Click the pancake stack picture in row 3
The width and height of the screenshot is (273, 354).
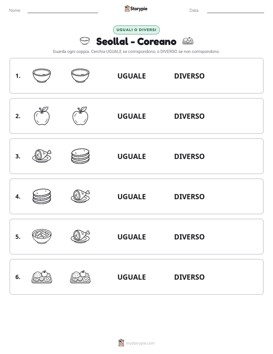[80, 156]
